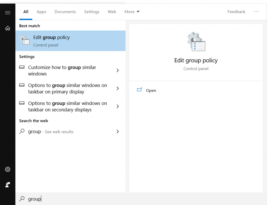Switch to the Documents tab

(x=65, y=12)
